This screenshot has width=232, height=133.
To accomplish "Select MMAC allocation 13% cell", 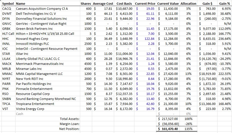I will (x=188, y=74).
